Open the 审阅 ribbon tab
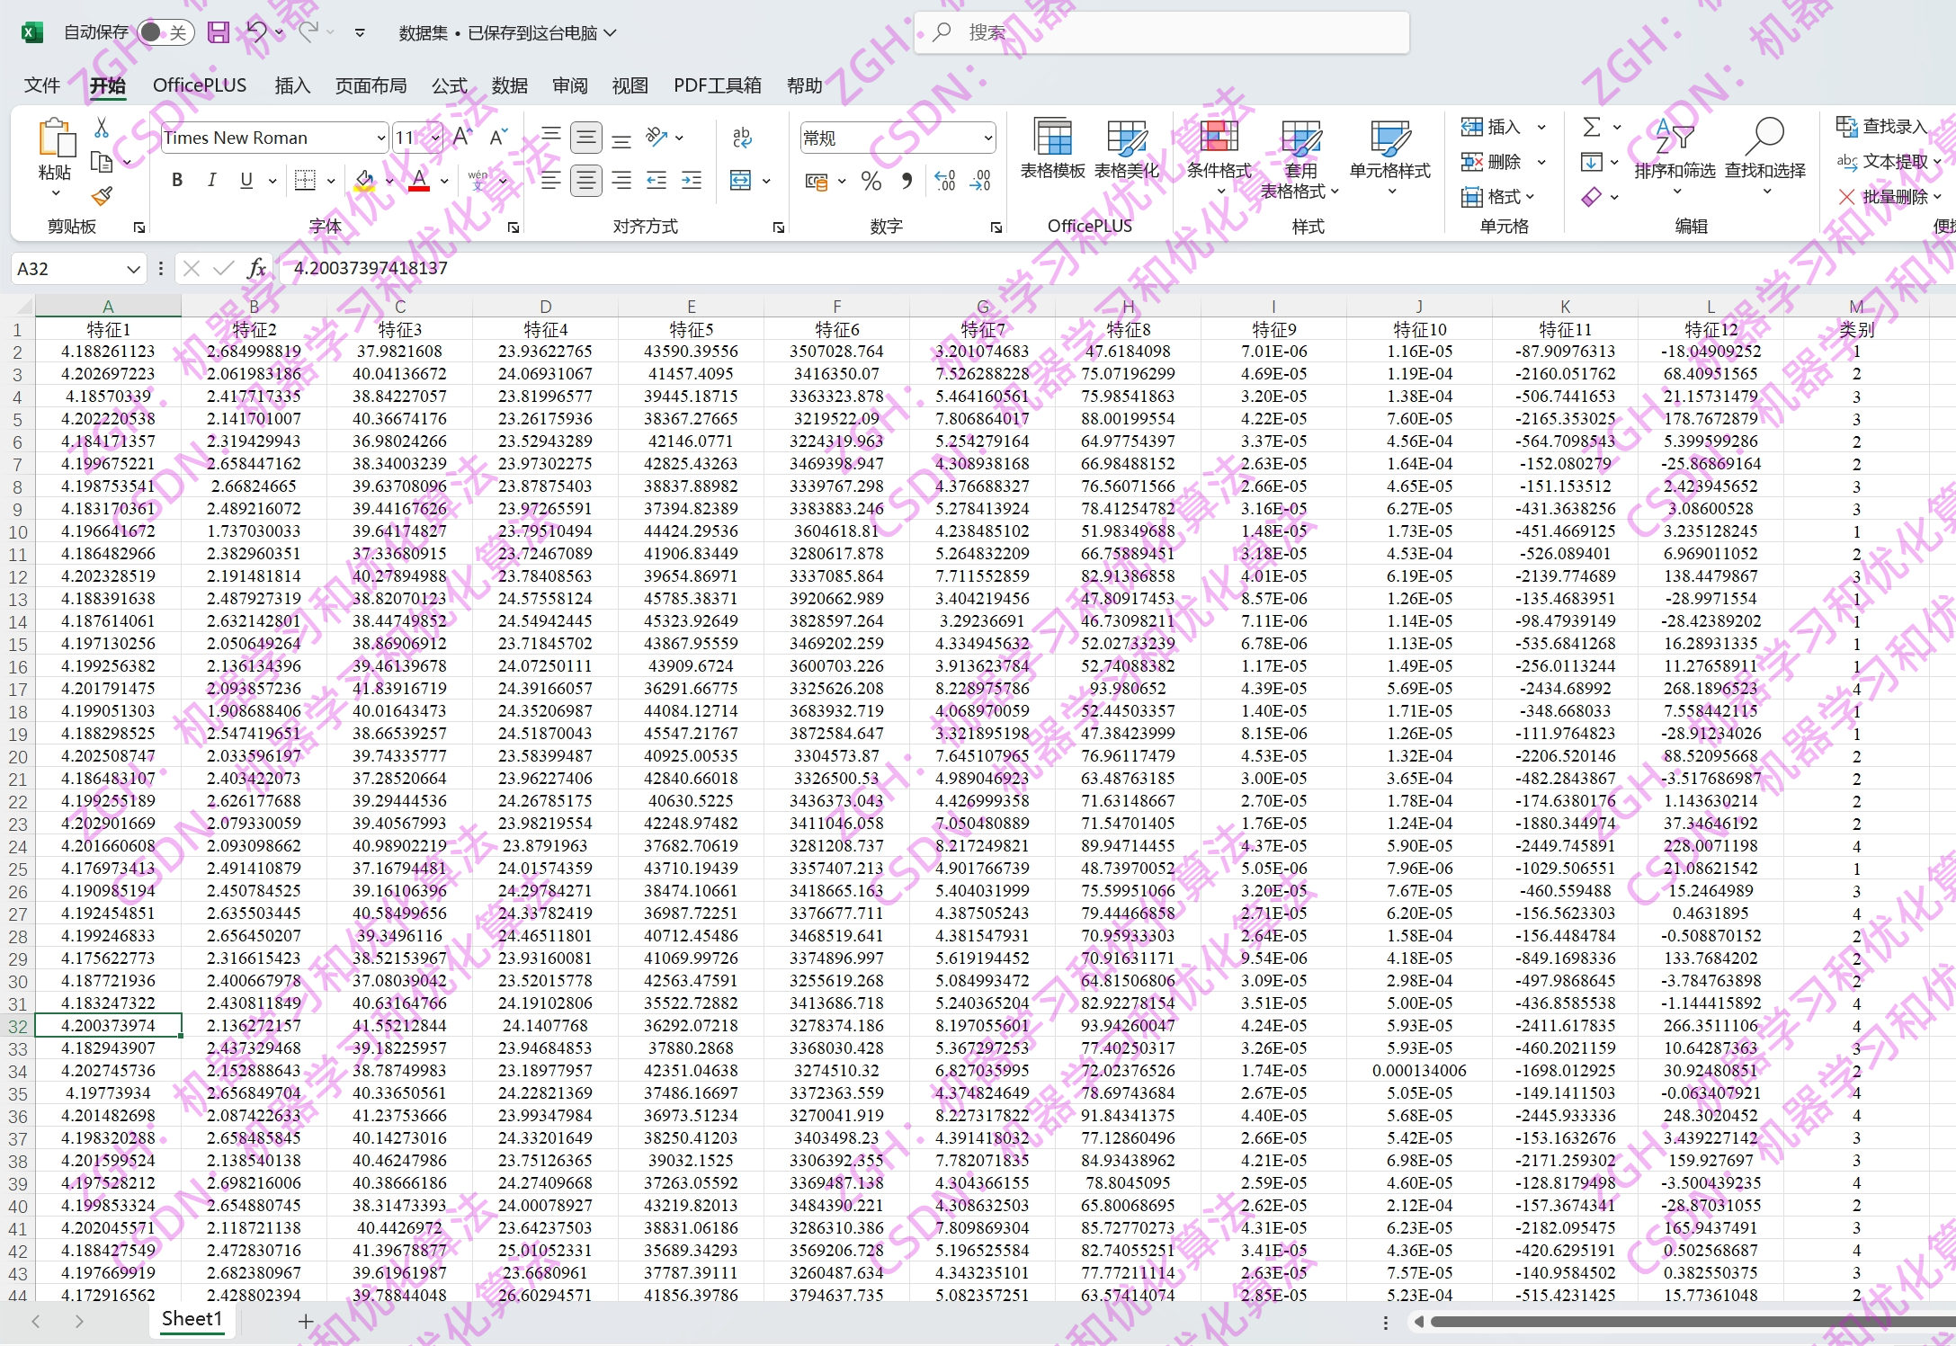Viewport: 1956px width, 1346px height. (569, 85)
